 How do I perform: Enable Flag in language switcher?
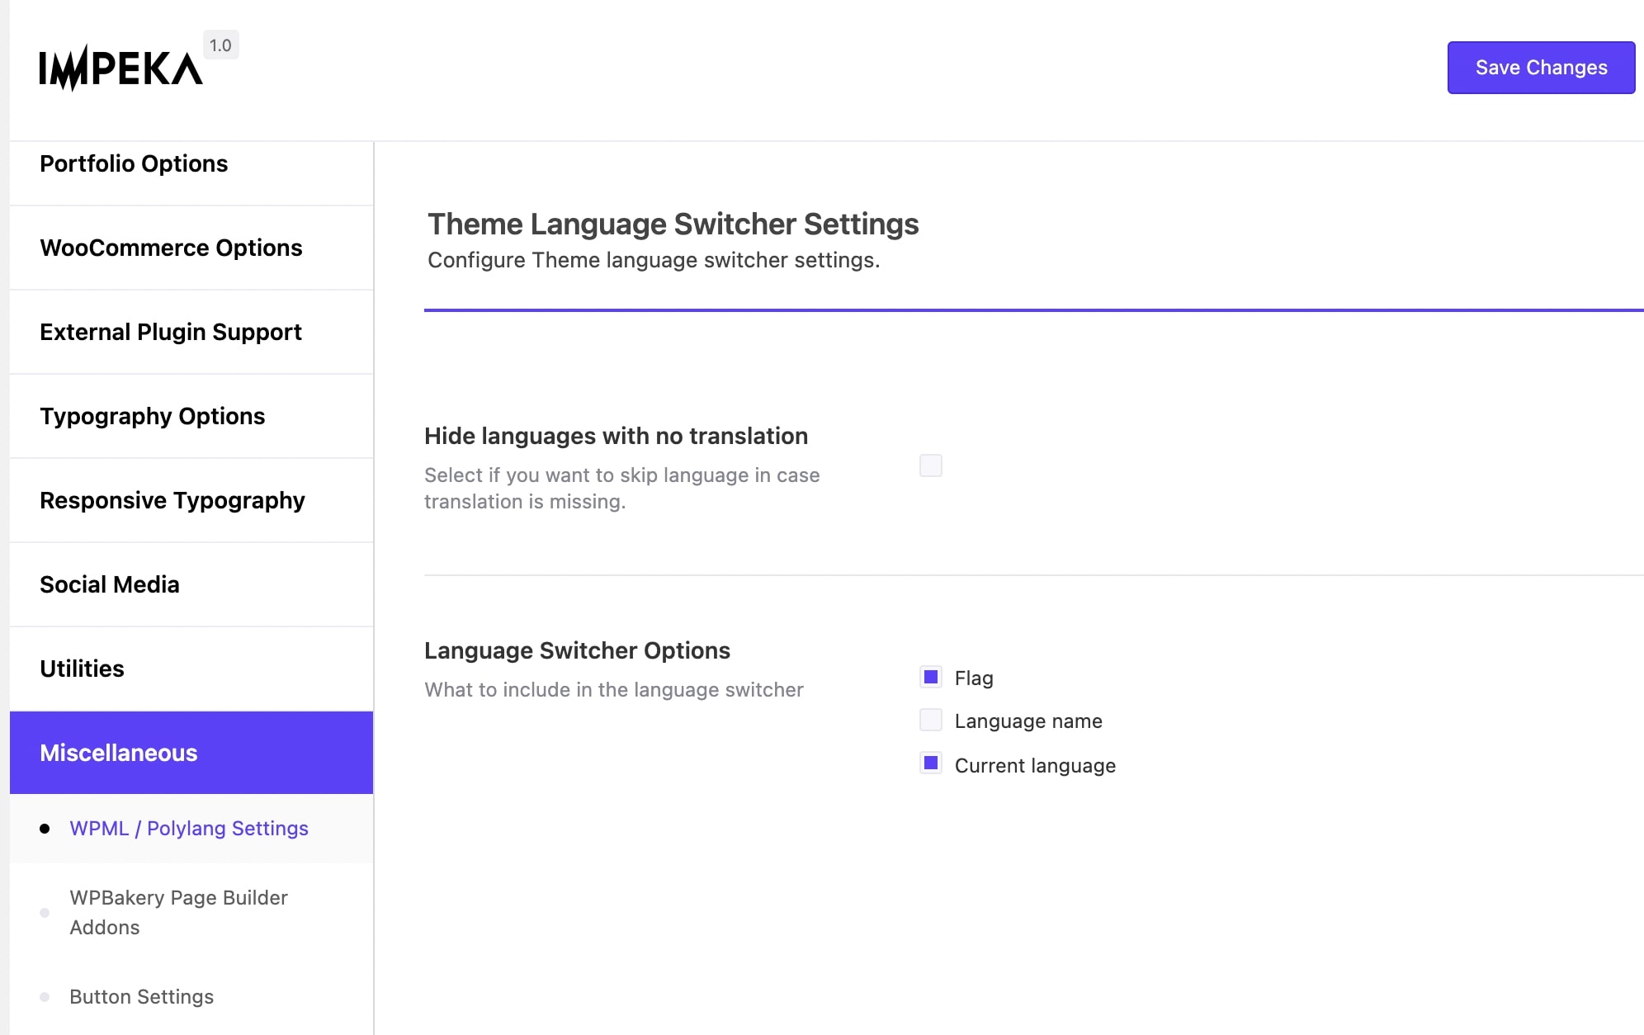[x=930, y=676]
